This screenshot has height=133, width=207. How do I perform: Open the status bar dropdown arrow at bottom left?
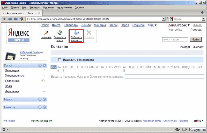[x=8, y=130]
